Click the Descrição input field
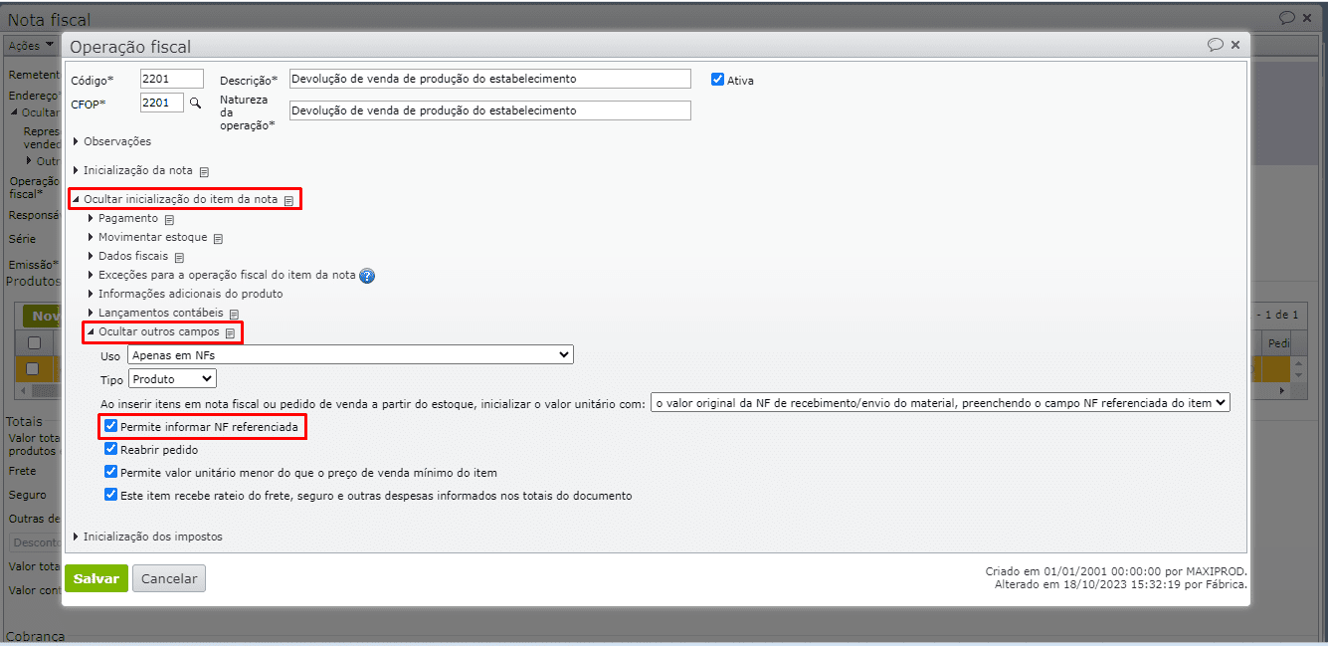Image resolution: width=1328 pixels, height=646 pixels. click(489, 79)
